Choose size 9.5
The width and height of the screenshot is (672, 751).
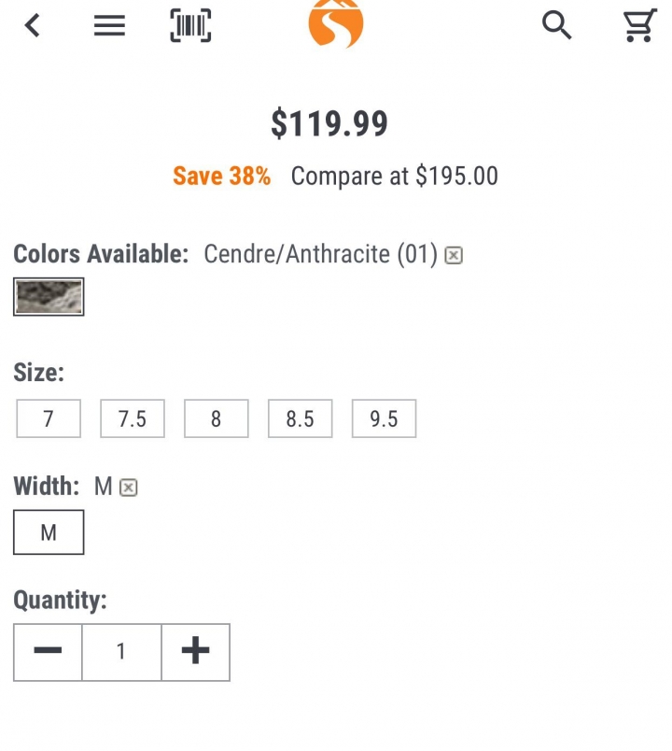[384, 418]
